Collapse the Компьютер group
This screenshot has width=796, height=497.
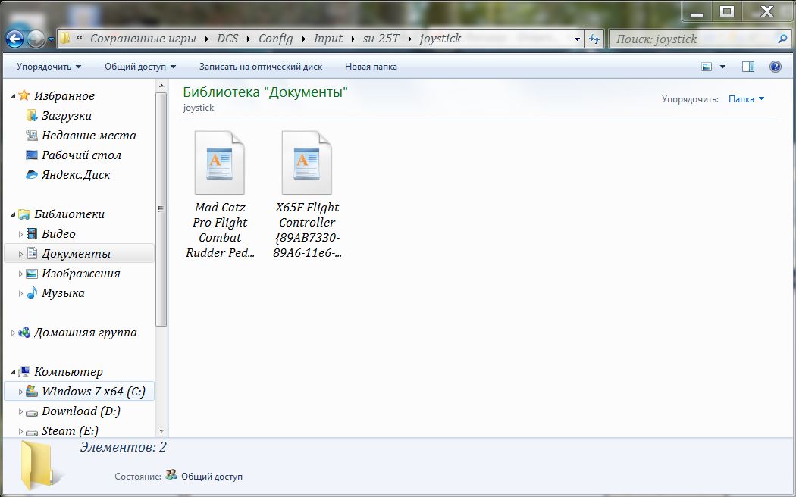coord(13,373)
